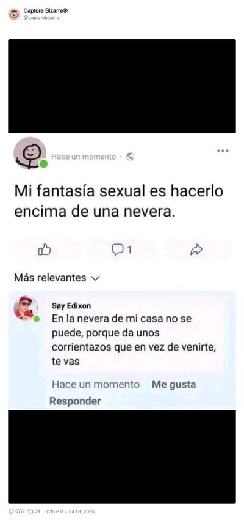Click the post's Hace un momento timestamp
The width and height of the screenshot is (244, 520).
pos(84,157)
